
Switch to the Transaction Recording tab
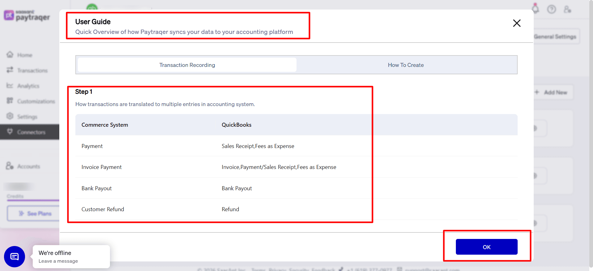point(187,65)
